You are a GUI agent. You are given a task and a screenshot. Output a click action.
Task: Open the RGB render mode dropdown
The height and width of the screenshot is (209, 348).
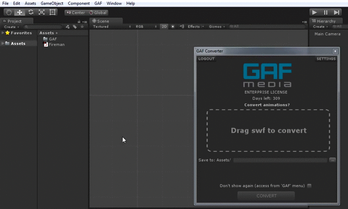pyautogui.click(x=146, y=27)
